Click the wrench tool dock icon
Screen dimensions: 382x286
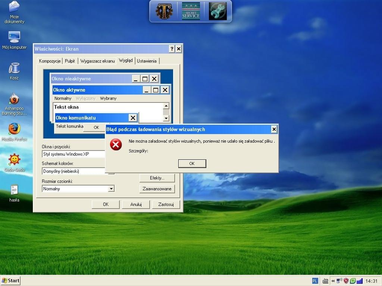tap(218, 11)
